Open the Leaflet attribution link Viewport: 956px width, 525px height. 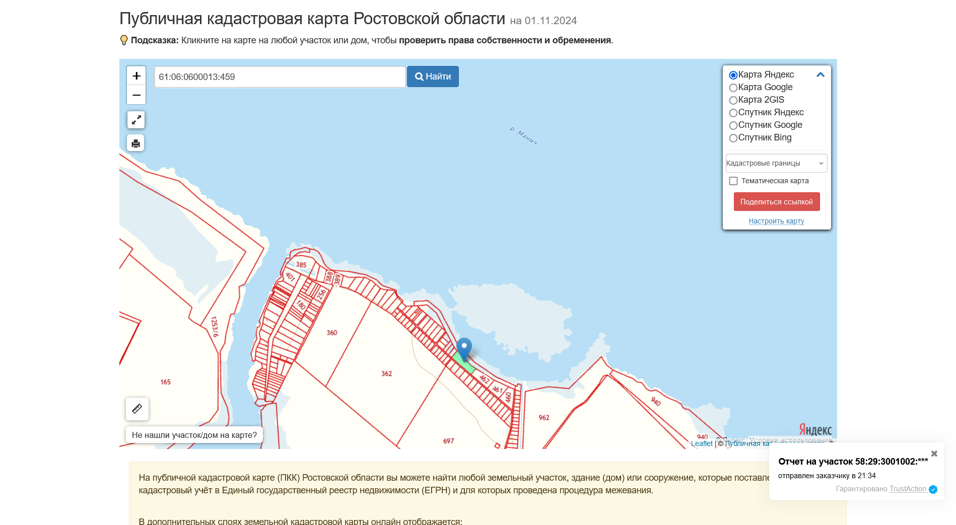[x=702, y=443]
